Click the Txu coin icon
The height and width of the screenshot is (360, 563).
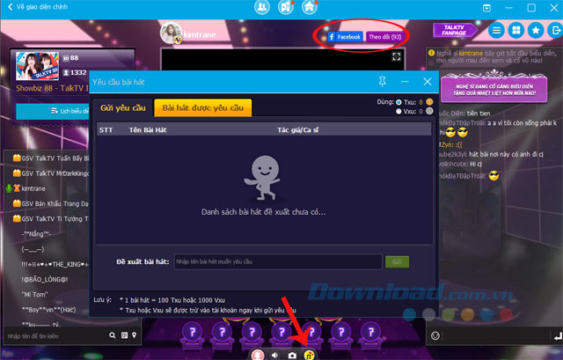tap(429, 102)
